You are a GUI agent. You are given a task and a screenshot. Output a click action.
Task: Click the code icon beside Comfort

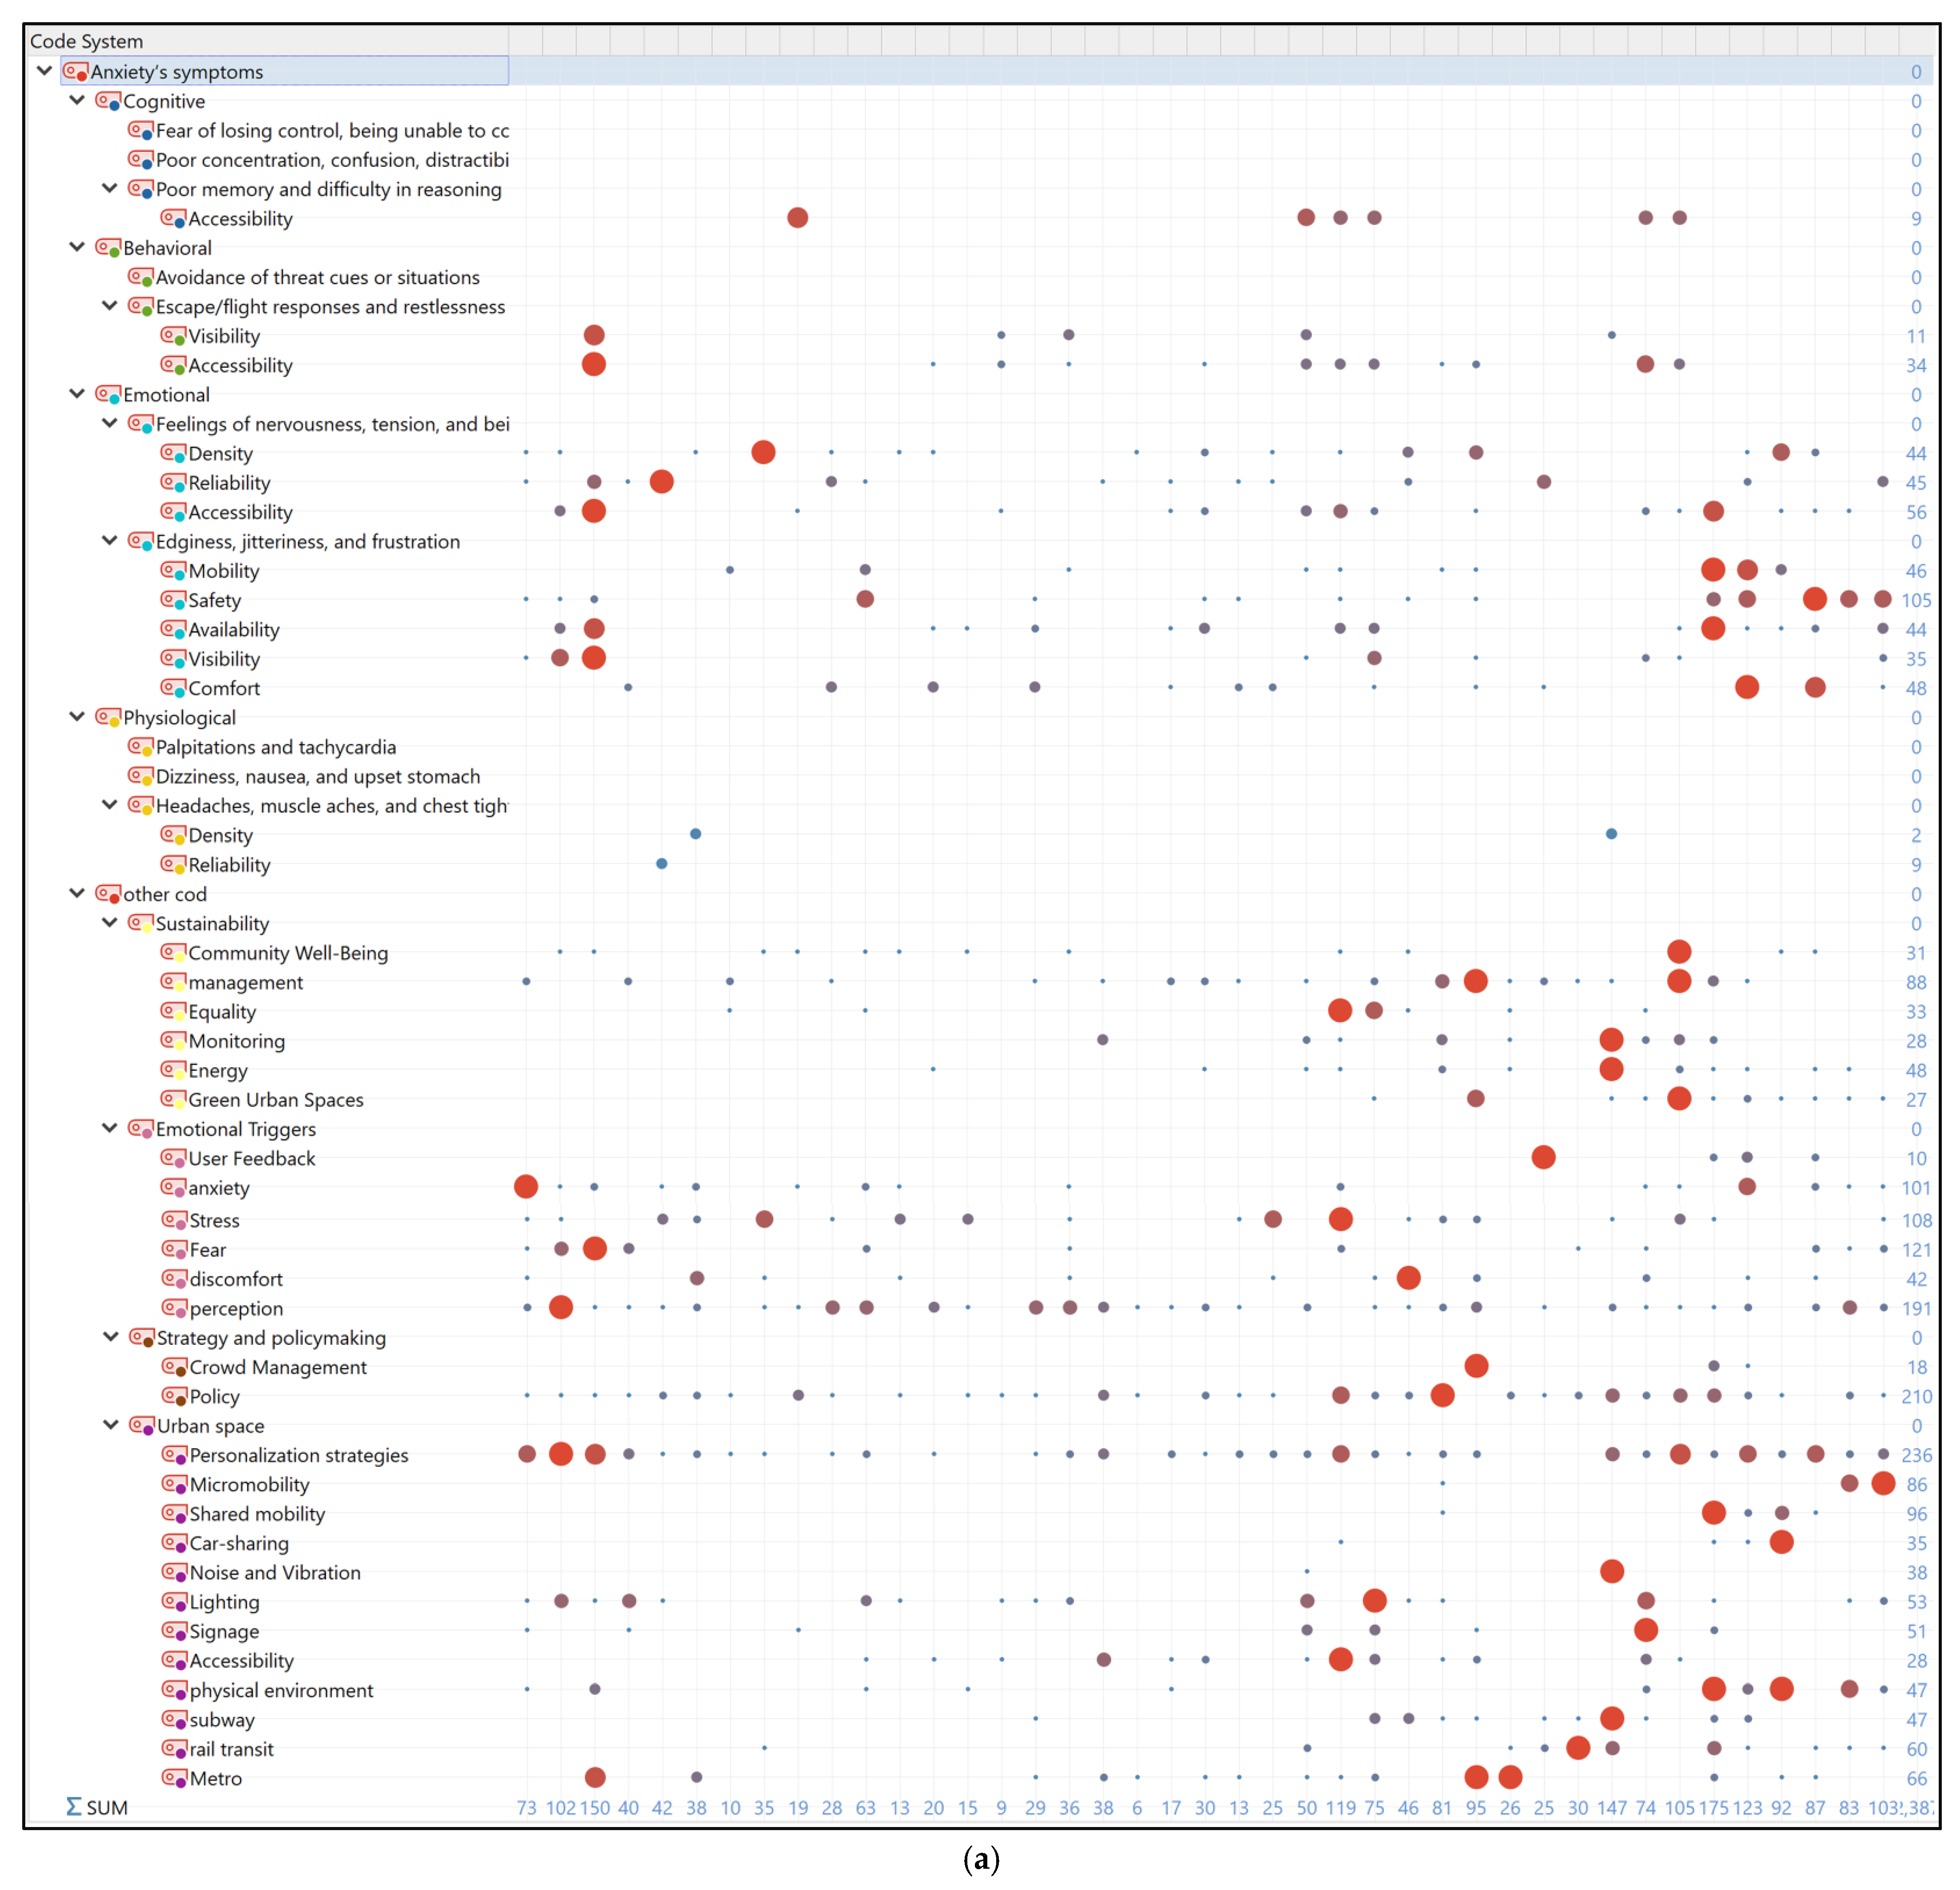pos(173,688)
